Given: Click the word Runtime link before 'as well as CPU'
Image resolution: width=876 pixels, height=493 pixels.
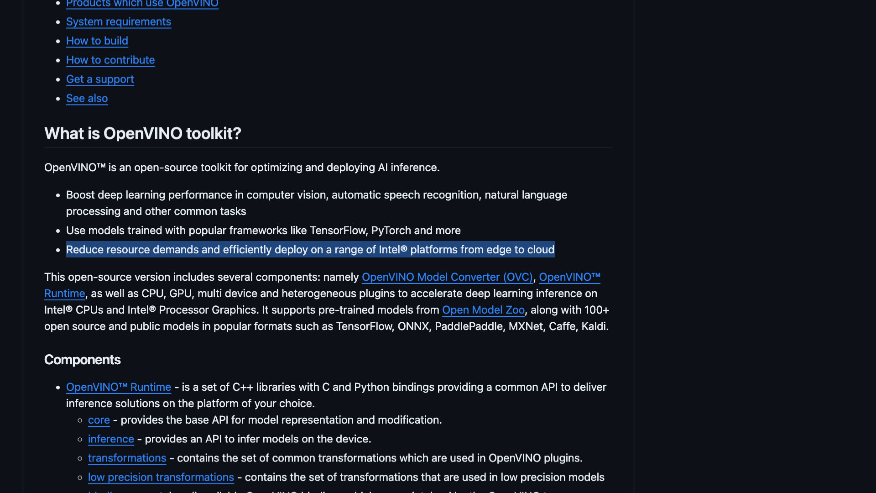Looking at the screenshot, I should pos(65,294).
